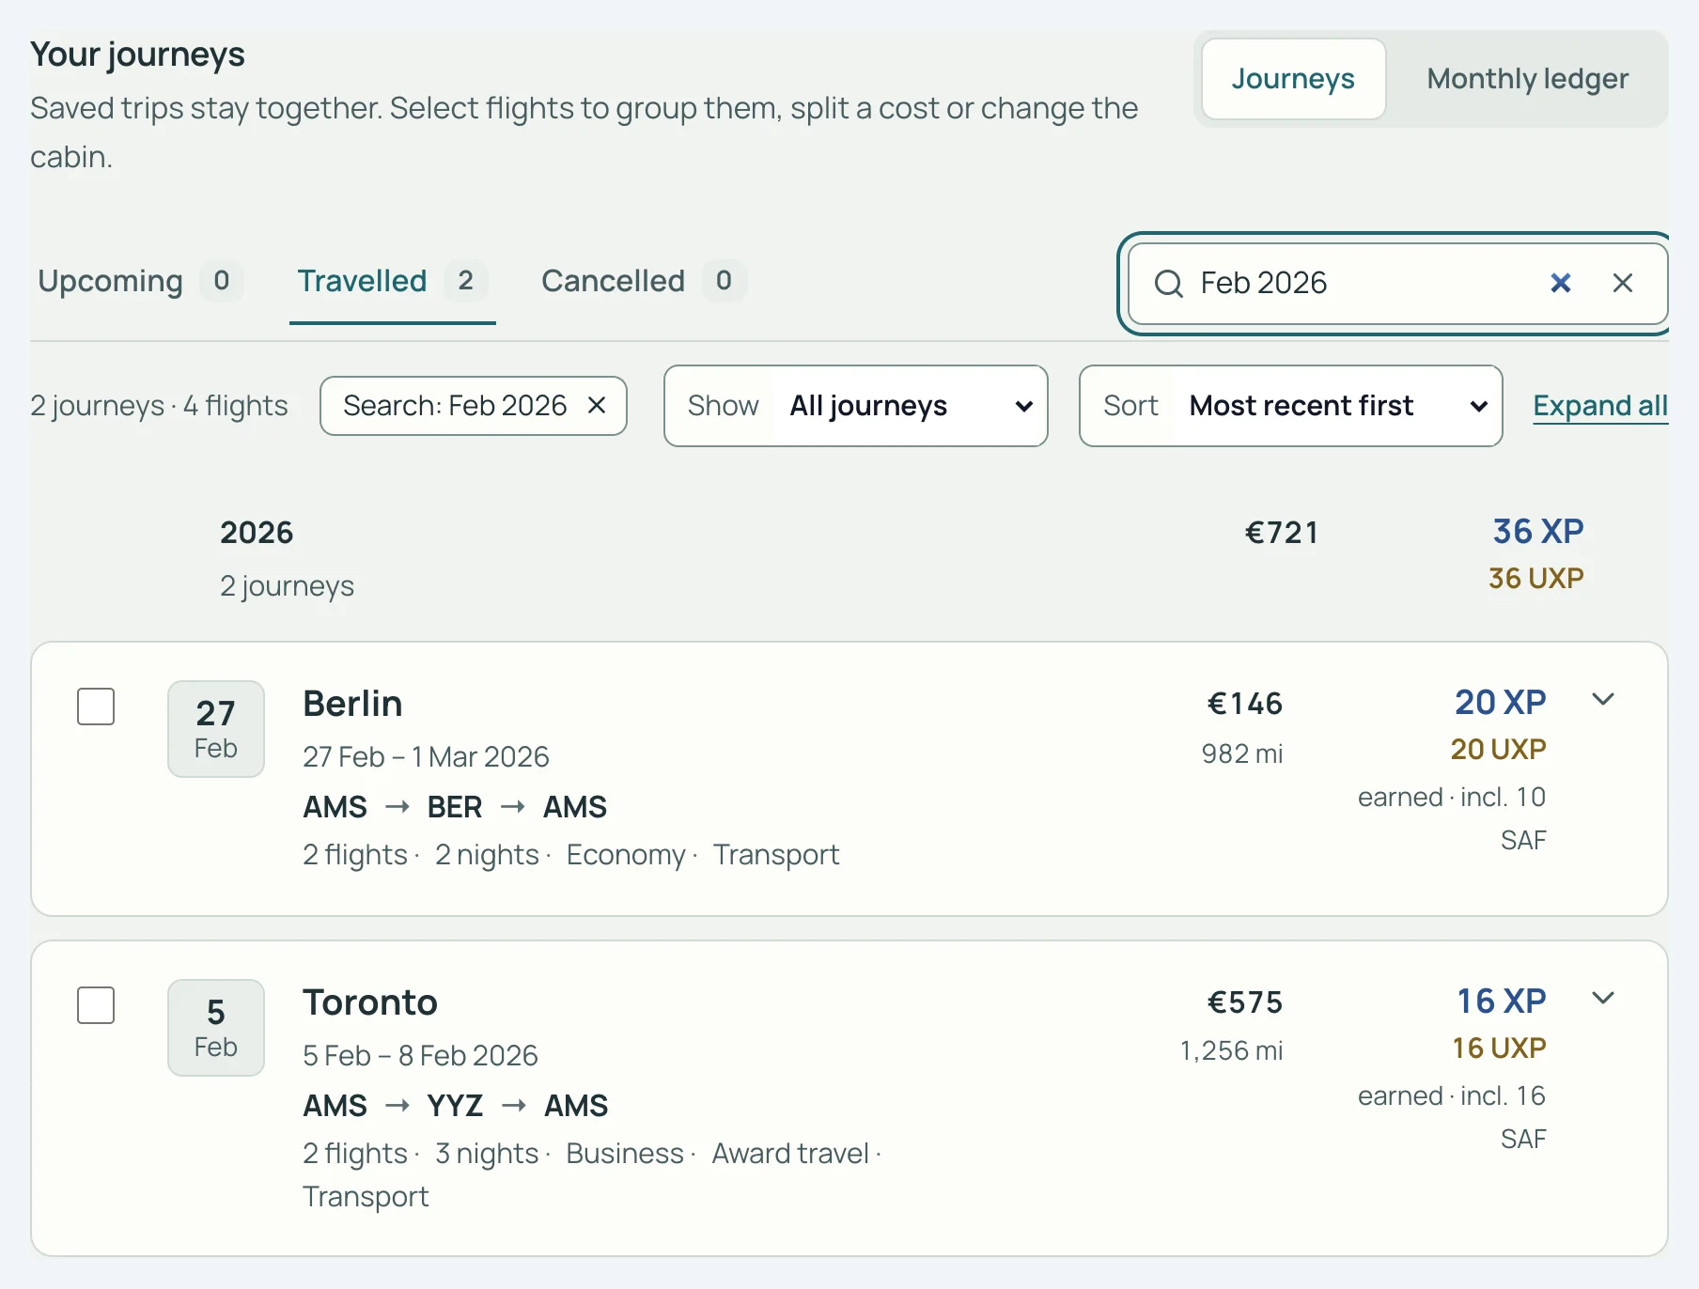
Task: Click the 16 XP Toronto value
Action: point(1502,1001)
